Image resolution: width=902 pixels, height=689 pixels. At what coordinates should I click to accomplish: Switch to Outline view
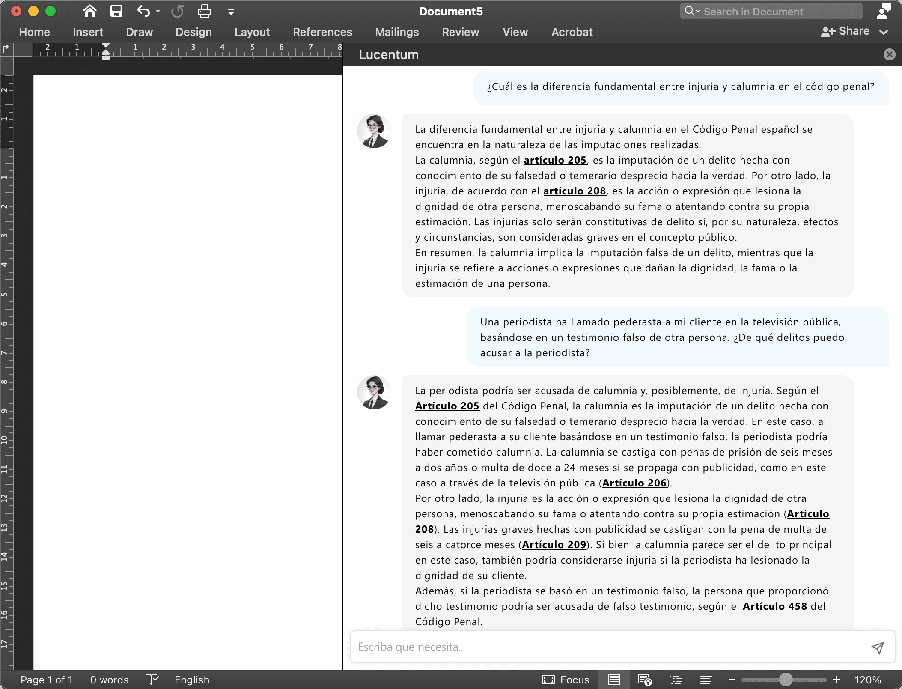676,680
